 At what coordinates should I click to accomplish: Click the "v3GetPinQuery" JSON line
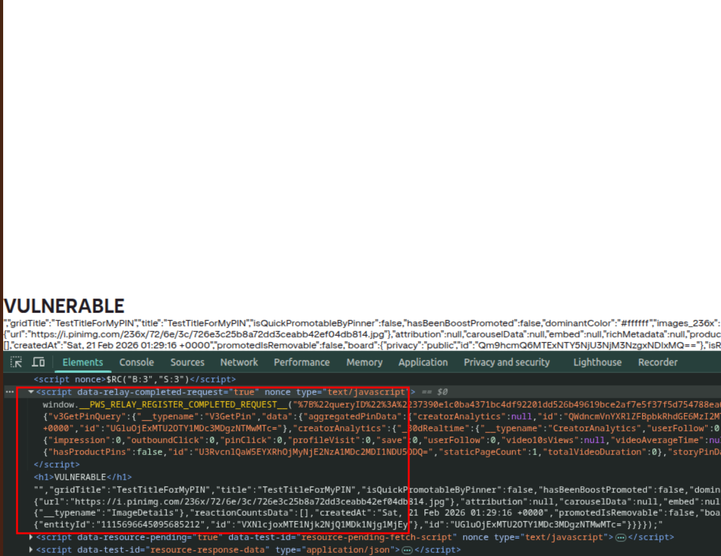382,417
